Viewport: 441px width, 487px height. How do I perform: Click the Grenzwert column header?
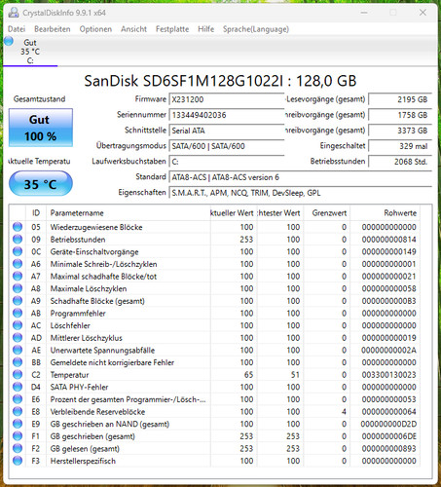click(327, 213)
